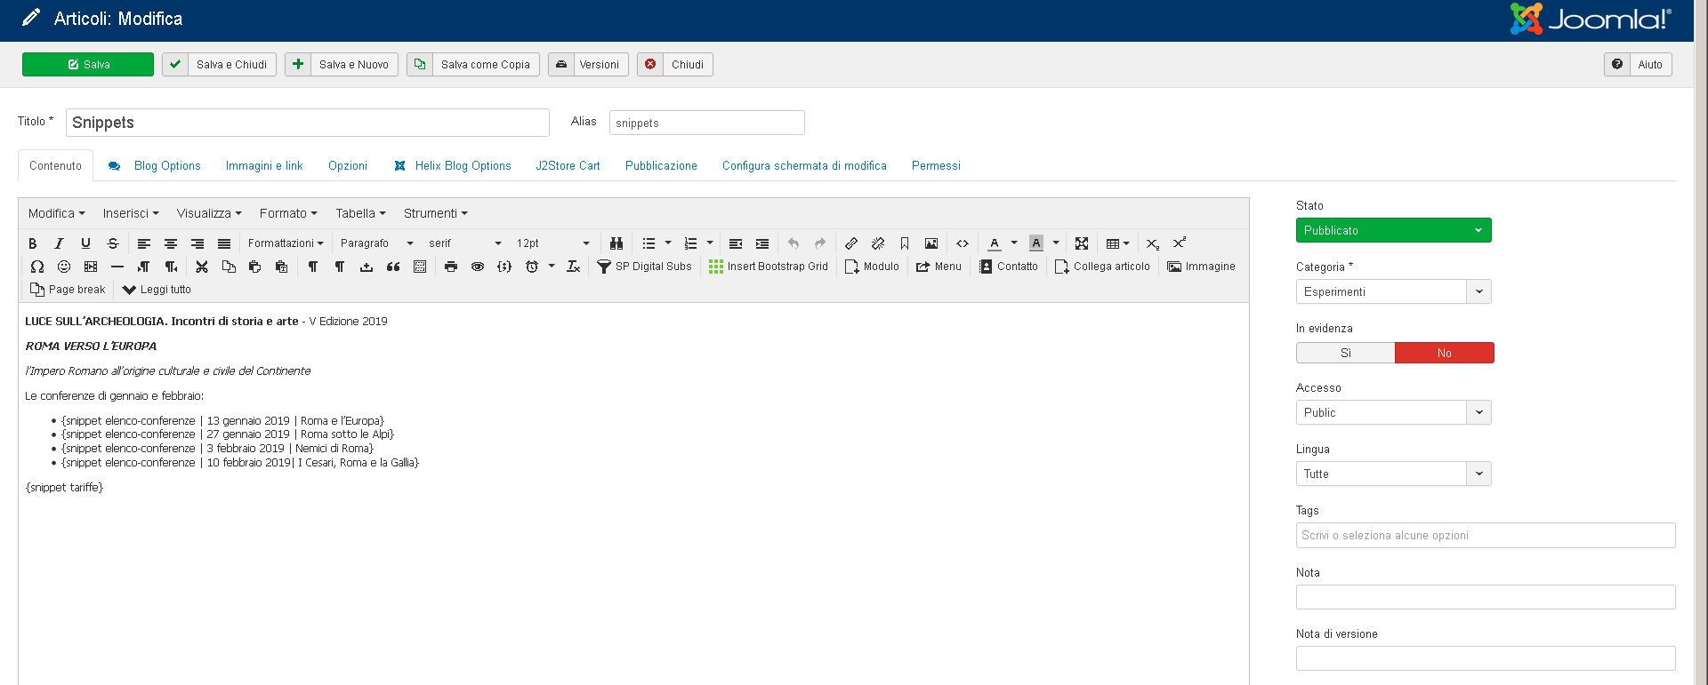The width and height of the screenshot is (1708, 685).
Task: Open source code view icon
Action: pyautogui.click(x=963, y=243)
